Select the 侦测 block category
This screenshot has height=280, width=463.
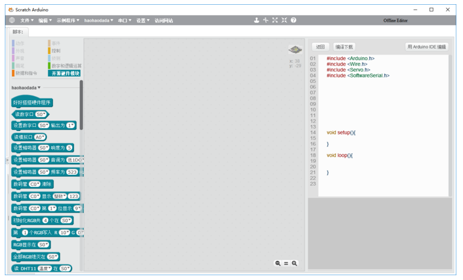click(54, 58)
